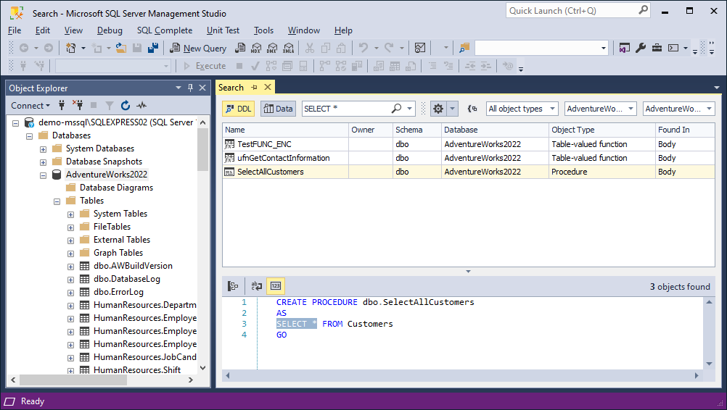Screen dimensions: 727x410
Task: Click the Object Explorer vertical scrollbar thumb
Action: pyautogui.click(x=202, y=149)
